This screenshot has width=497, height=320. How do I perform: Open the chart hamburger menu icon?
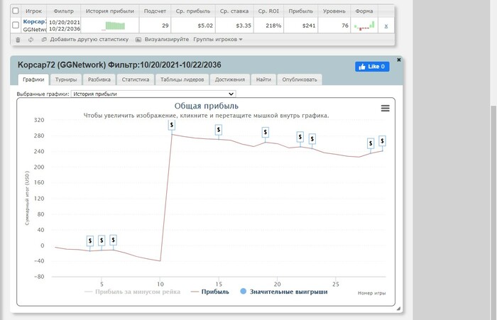tap(385, 109)
